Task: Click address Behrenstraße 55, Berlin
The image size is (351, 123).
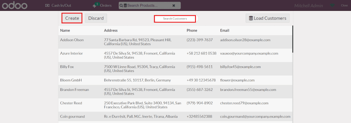Action: click(x=137, y=80)
